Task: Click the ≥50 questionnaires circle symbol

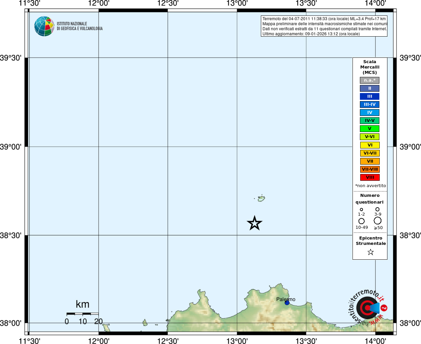Action: pyautogui.click(x=378, y=221)
